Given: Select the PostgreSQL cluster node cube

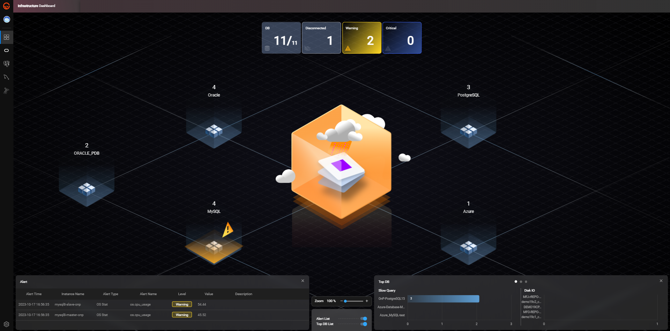Looking at the screenshot, I should 468,131.
